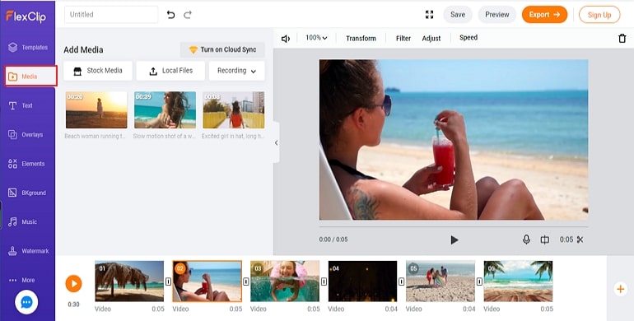Click the FlexClip logo
The height and width of the screenshot is (321, 634).
tap(26, 16)
